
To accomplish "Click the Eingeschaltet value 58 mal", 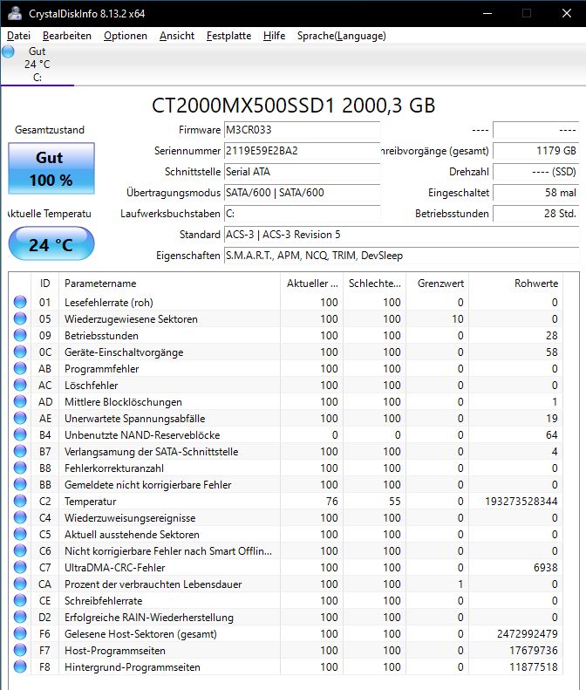I will pyautogui.click(x=535, y=193).
